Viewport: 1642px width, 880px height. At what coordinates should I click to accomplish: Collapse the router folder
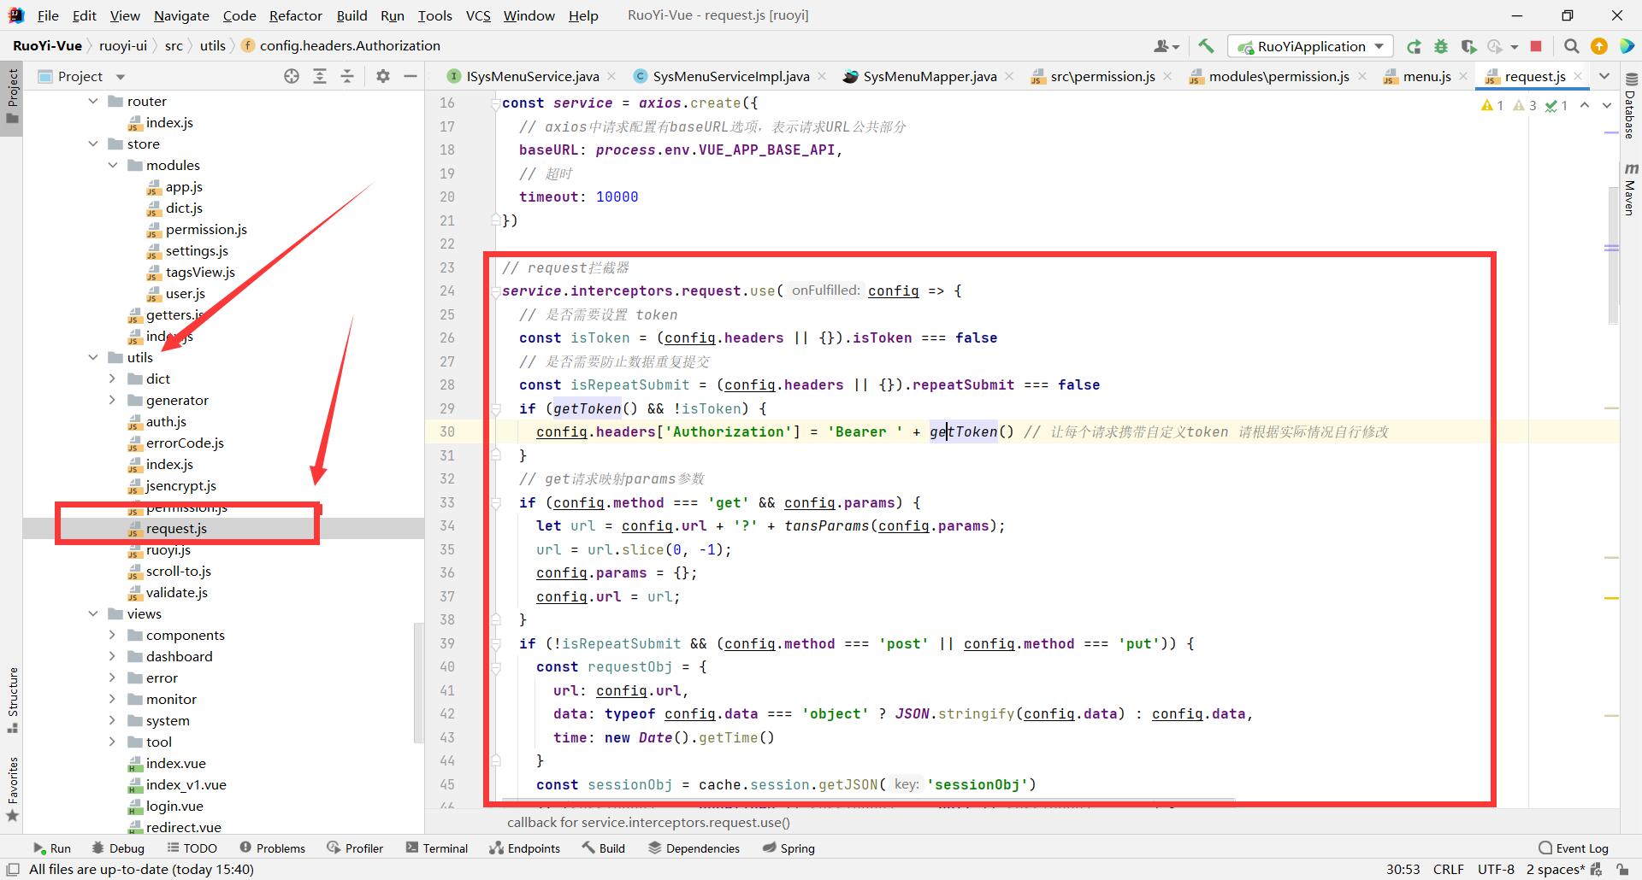click(x=93, y=101)
